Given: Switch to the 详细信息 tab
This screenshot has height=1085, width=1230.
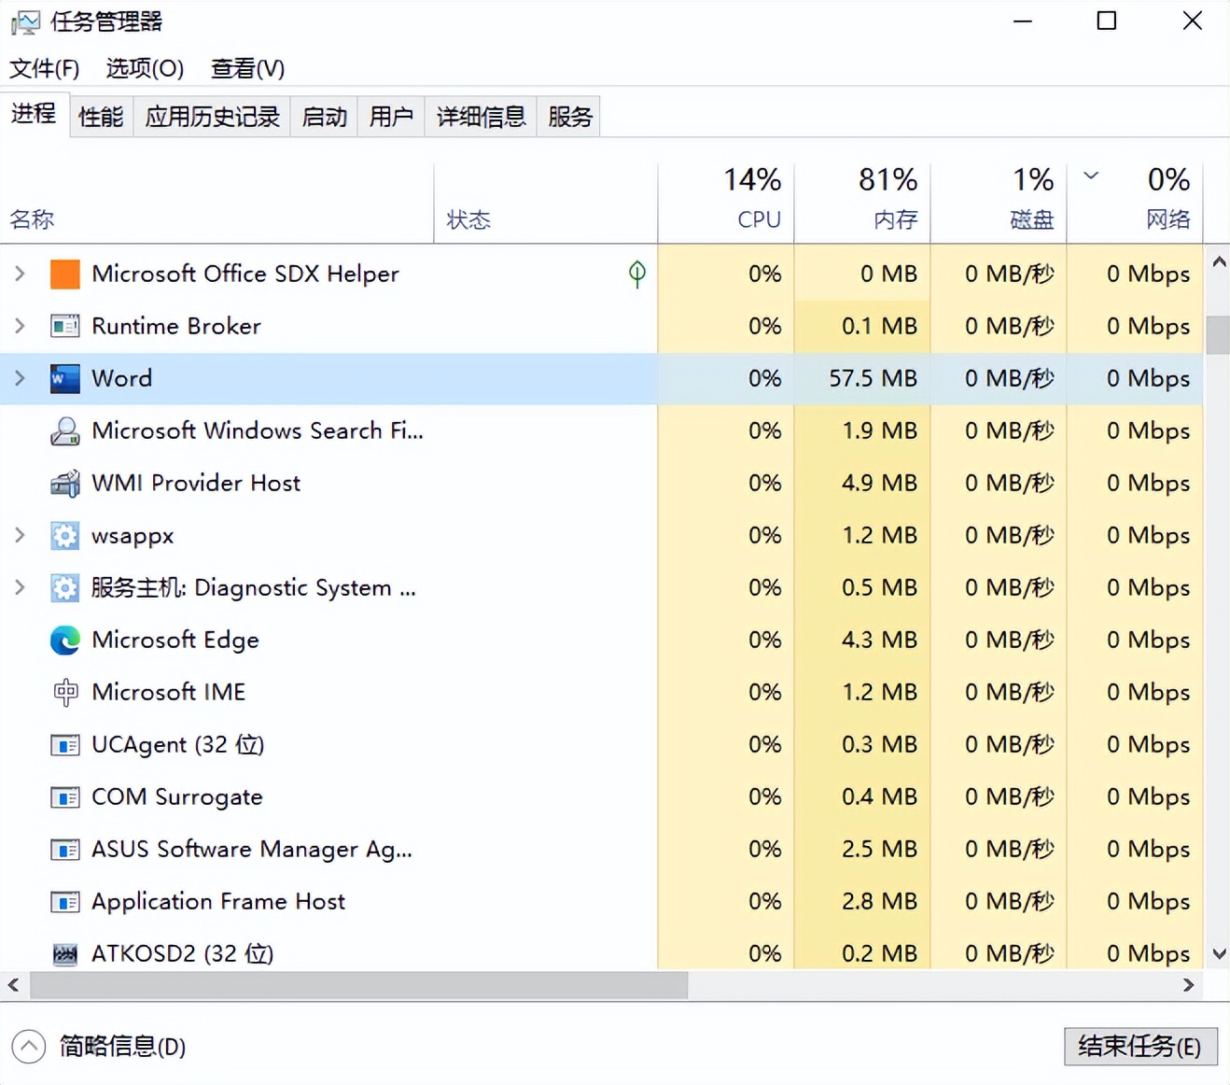Looking at the screenshot, I should (481, 117).
